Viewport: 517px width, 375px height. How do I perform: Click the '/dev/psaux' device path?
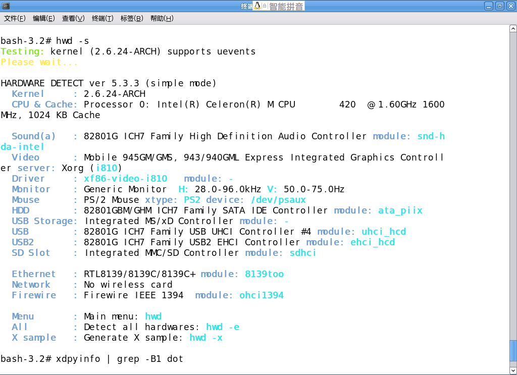278,200
